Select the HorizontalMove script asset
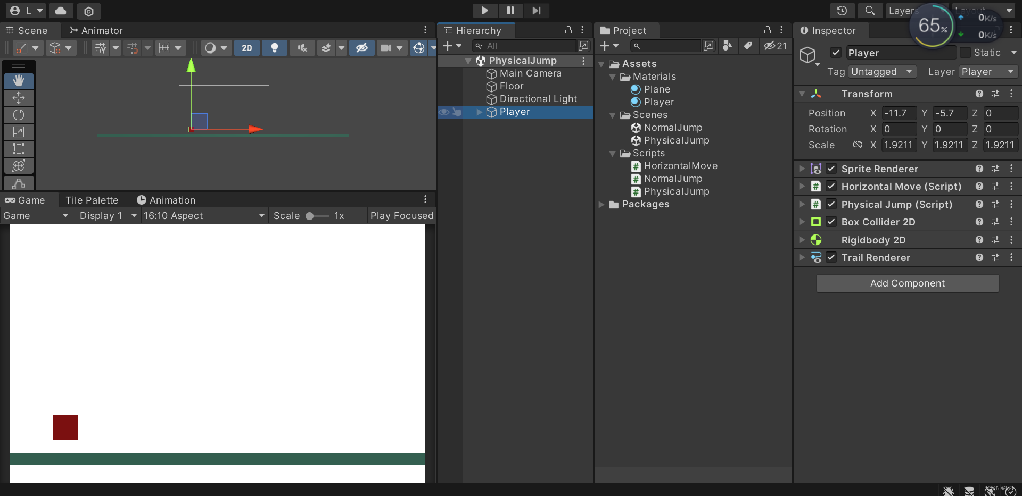Image resolution: width=1022 pixels, height=496 pixels. coord(674,166)
